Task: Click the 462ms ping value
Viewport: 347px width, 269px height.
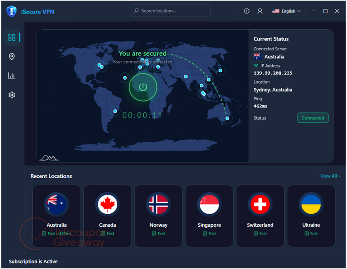Action: pyautogui.click(x=260, y=106)
